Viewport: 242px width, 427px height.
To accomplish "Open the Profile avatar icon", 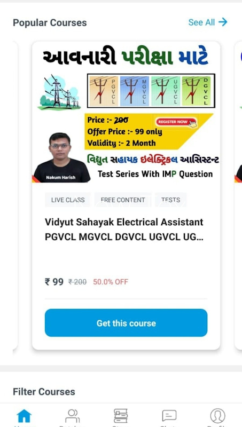I will [218, 416].
